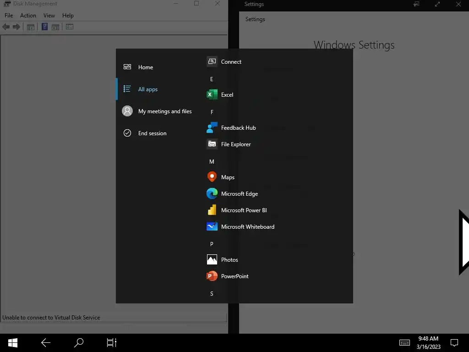Viewport: 469px width, 352px height.
Task: Open the Microsoft Whiteboard icon
Action: [212, 226]
